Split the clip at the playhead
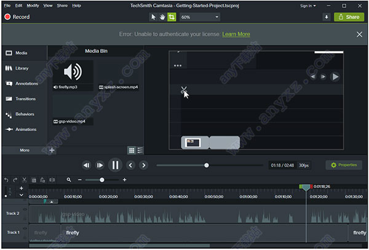The height and width of the screenshot is (250, 369). [x=52, y=180]
